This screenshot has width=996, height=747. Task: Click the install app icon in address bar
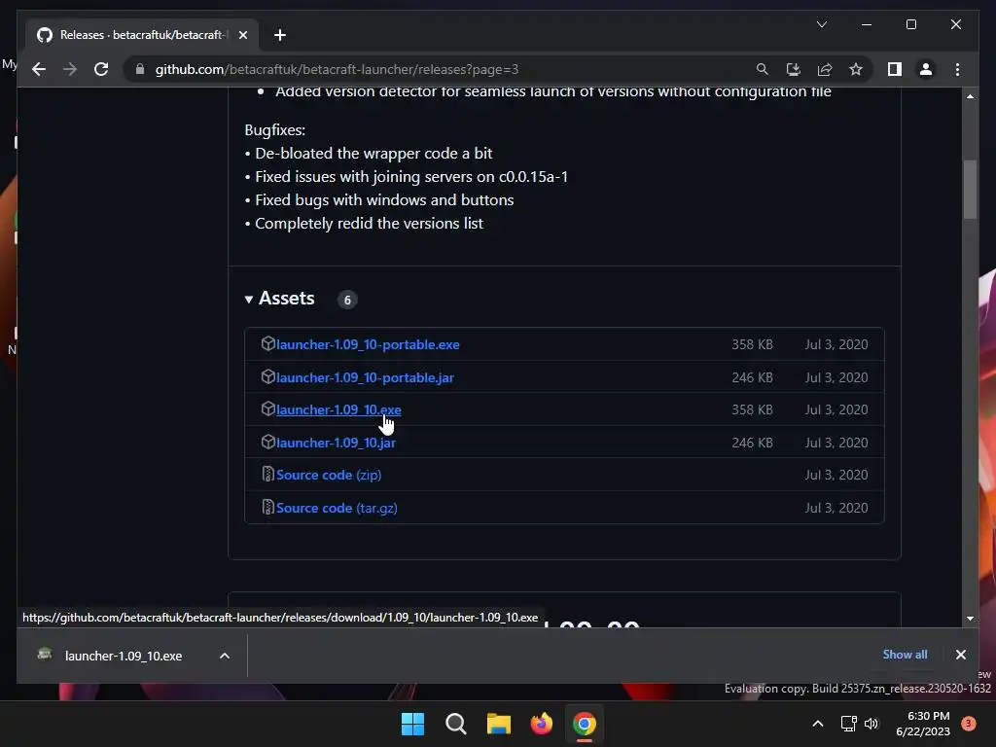point(794,69)
